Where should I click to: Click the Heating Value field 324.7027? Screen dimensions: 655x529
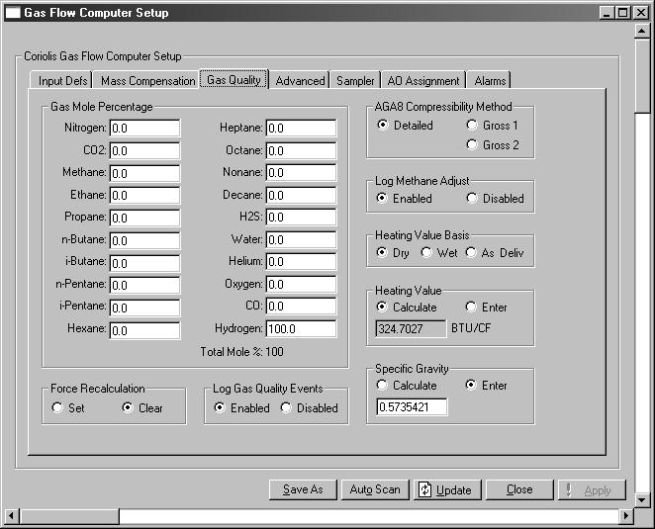pyautogui.click(x=411, y=328)
